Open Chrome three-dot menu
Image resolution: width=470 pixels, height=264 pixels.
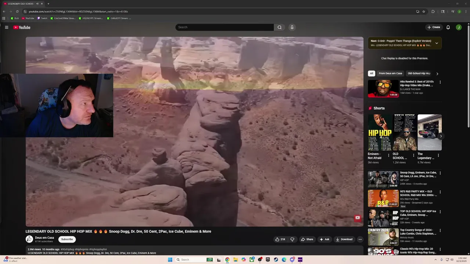click(x=466, y=11)
